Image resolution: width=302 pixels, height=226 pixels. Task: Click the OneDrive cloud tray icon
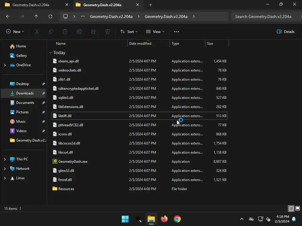tap(251, 219)
